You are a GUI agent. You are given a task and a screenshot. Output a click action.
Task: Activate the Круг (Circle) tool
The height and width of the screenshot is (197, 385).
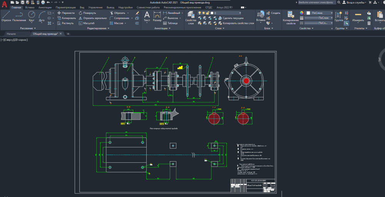(x=32, y=15)
